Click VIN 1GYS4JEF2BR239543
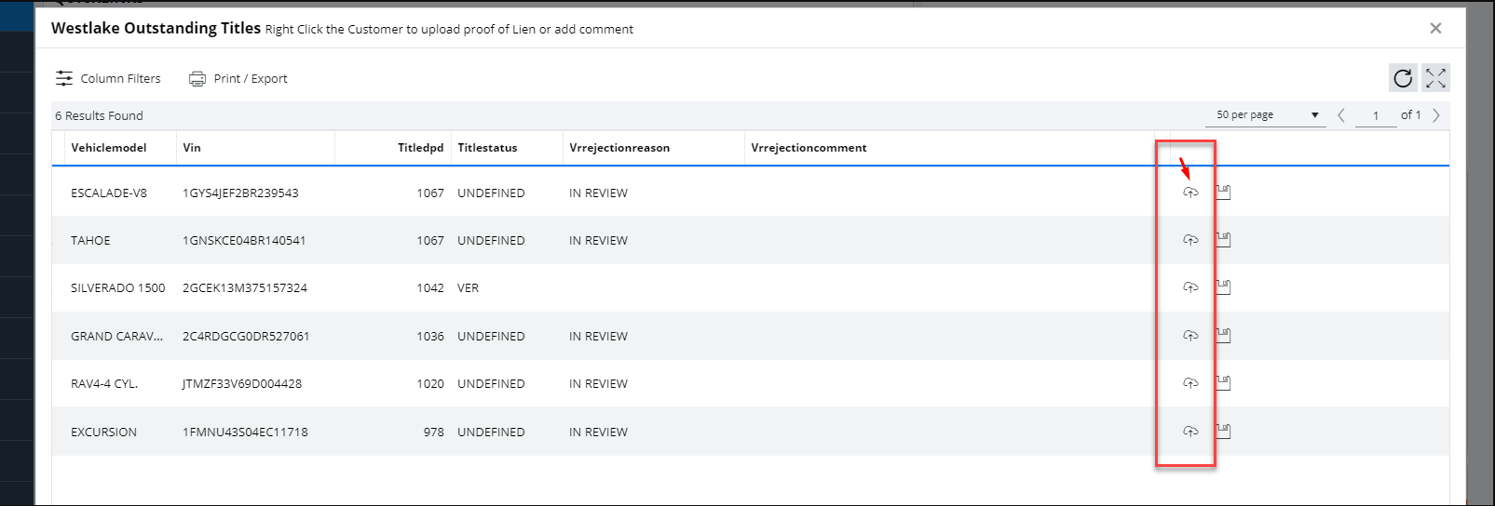Viewport: 1495px width, 506px height. 240,193
